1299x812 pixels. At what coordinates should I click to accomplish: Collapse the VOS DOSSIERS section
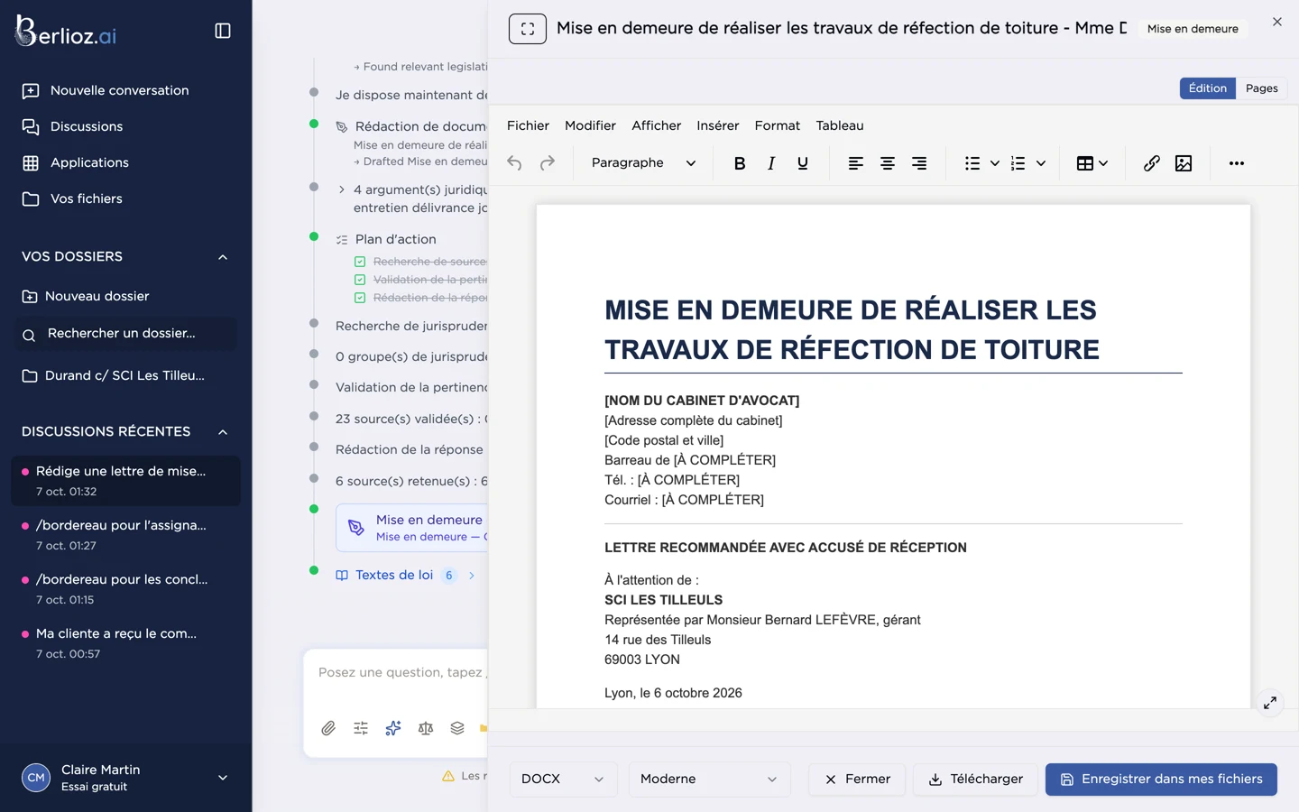click(223, 257)
